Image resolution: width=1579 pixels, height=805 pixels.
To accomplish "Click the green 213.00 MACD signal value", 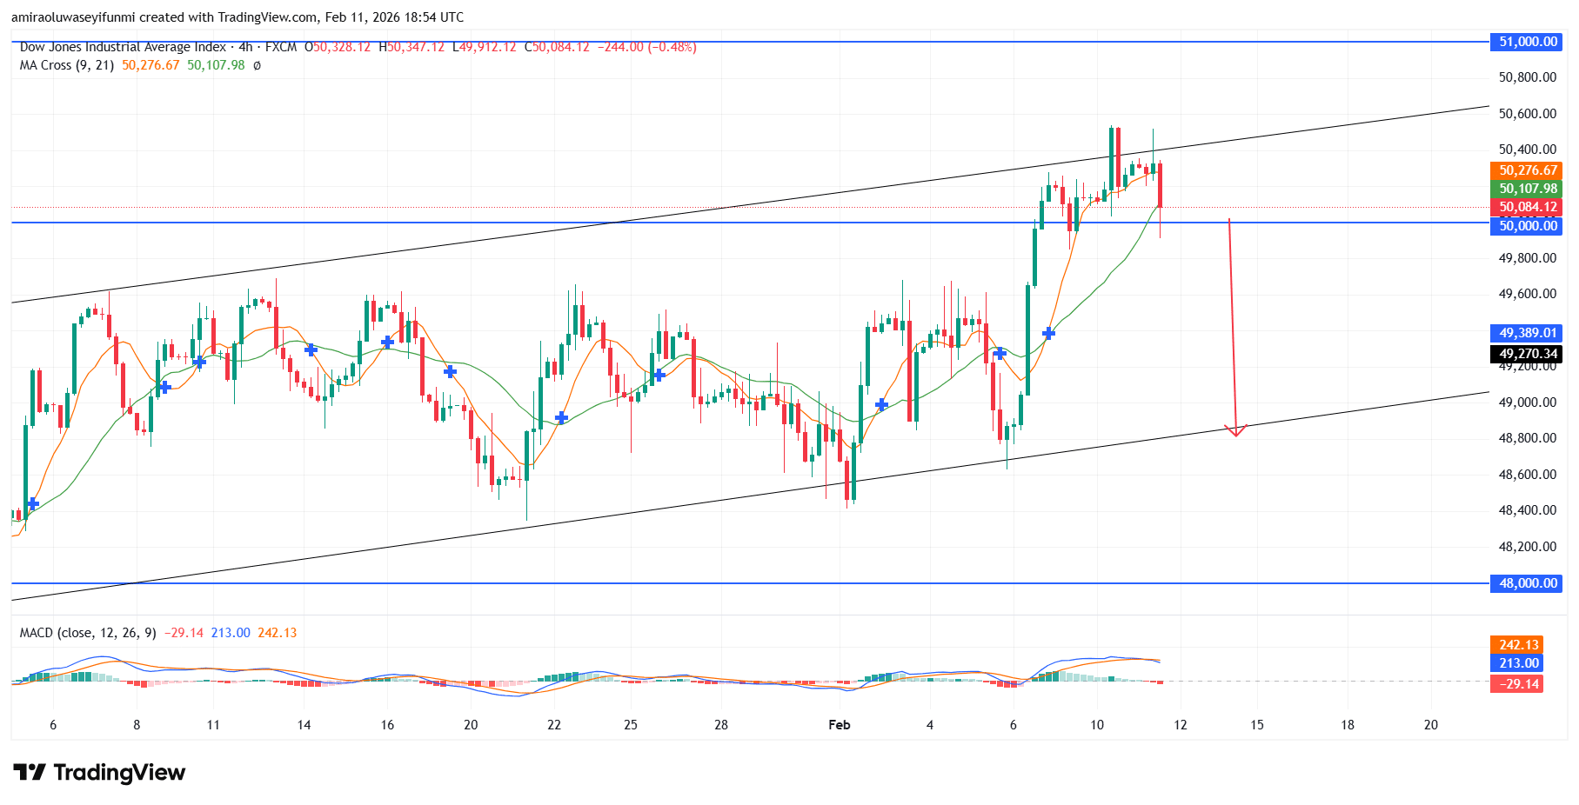I will point(1518,663).
